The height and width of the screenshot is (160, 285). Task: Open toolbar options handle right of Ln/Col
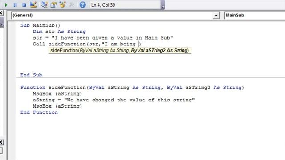163,5
